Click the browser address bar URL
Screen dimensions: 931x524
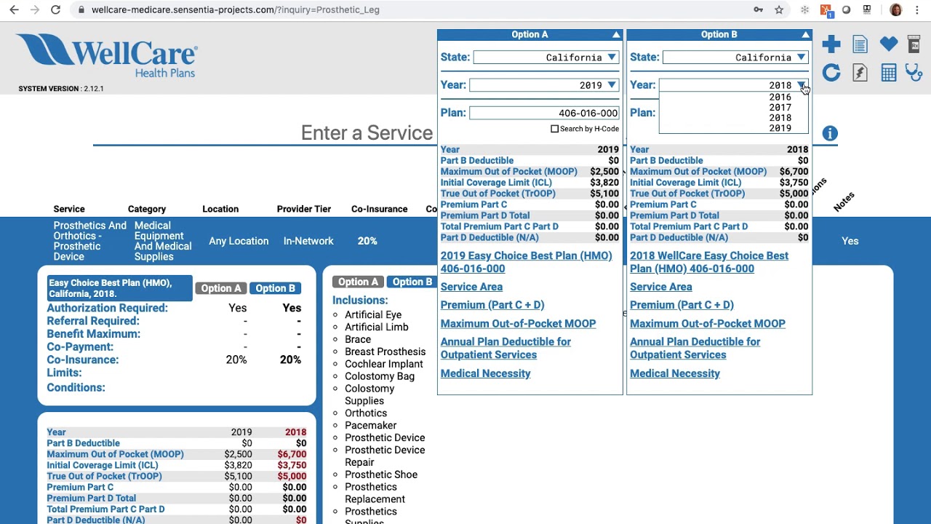(236, 10)
